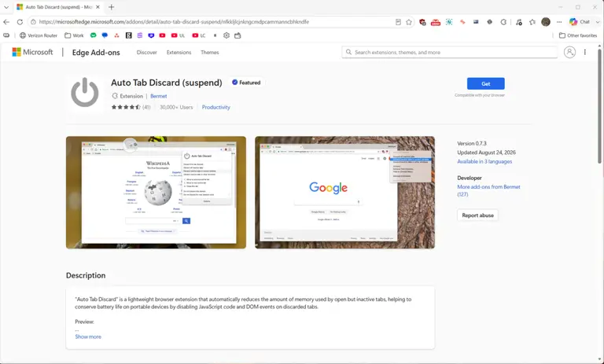Click the Microsoft logo
The image size is (604, 364).
[32, 52]
